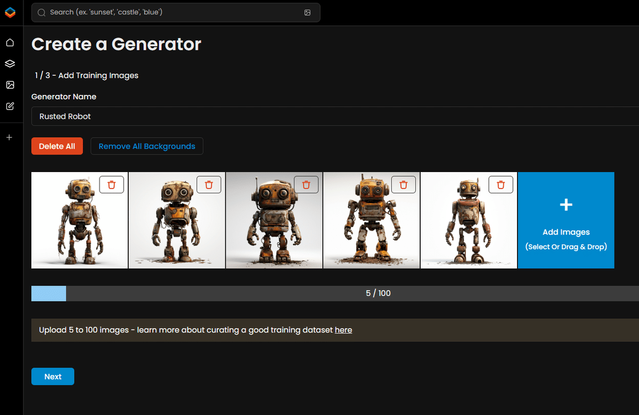Open the Home sidebar icon
Screen dimensions: 639x415
point(10,43)
